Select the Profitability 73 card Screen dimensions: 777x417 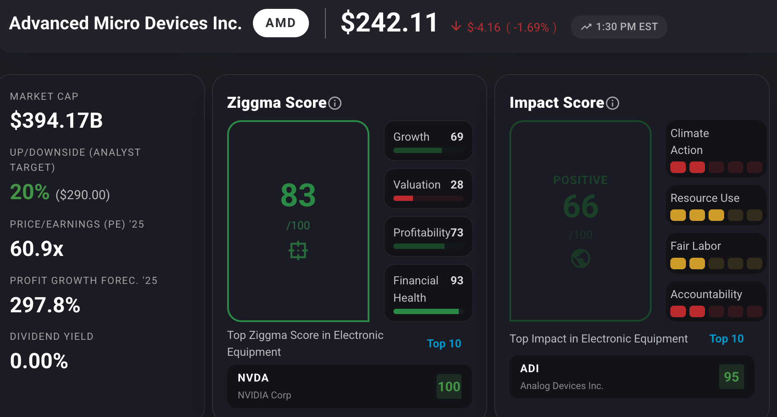(428, 236)
